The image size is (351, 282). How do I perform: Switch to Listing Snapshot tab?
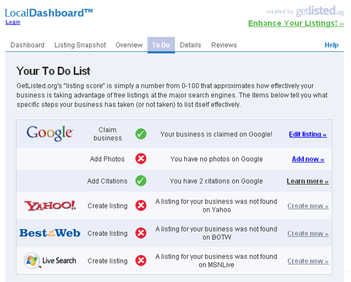(80, 45)
